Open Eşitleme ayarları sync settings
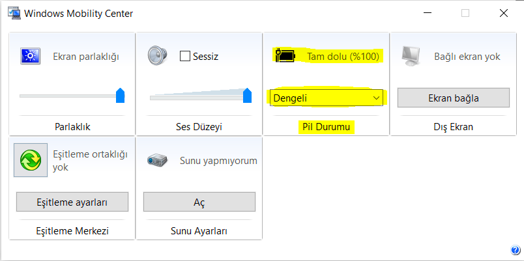Image resolution: width=524 pixels, height=261 pixels. point(72,202)
